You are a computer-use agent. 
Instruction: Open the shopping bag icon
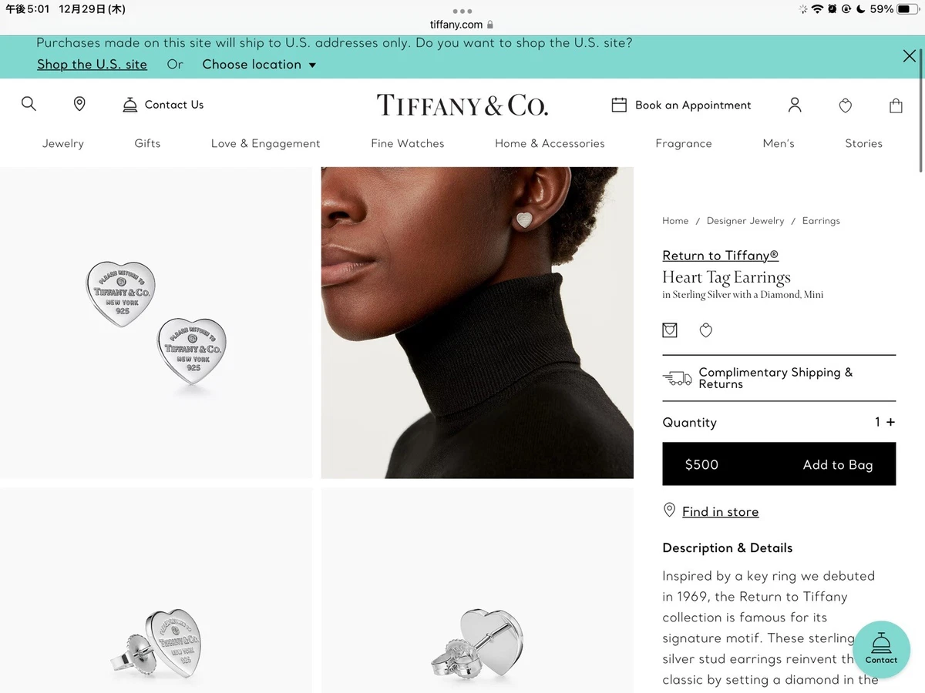896,105
